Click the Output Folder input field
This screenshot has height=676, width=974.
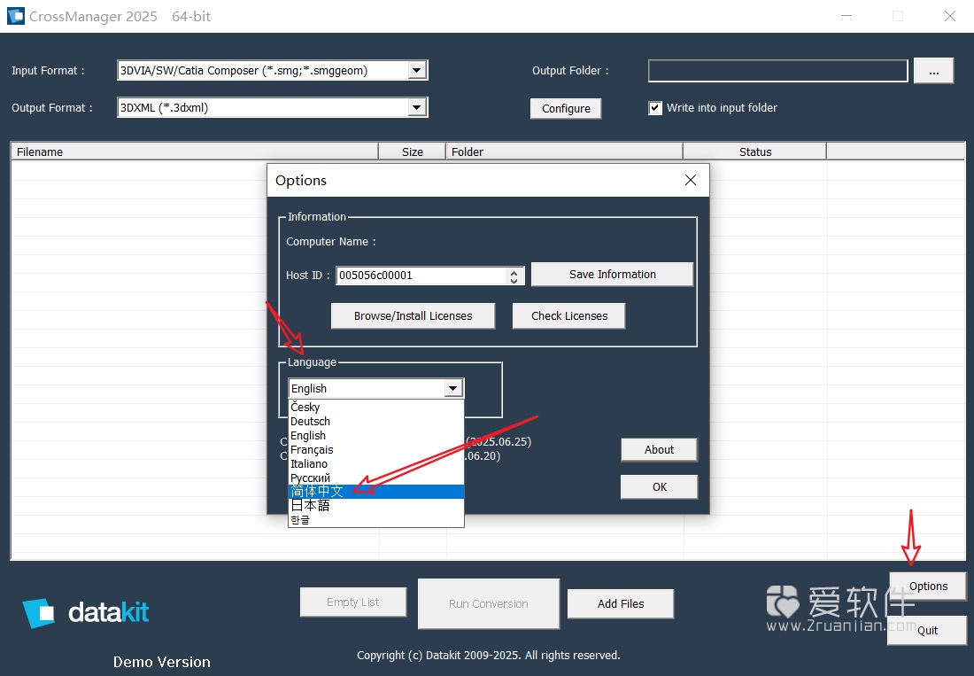777,71
